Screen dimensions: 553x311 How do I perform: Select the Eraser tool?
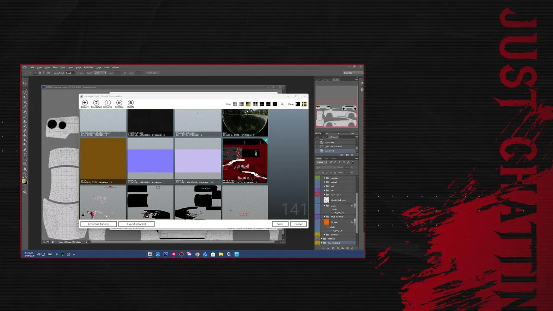[25, 130]
